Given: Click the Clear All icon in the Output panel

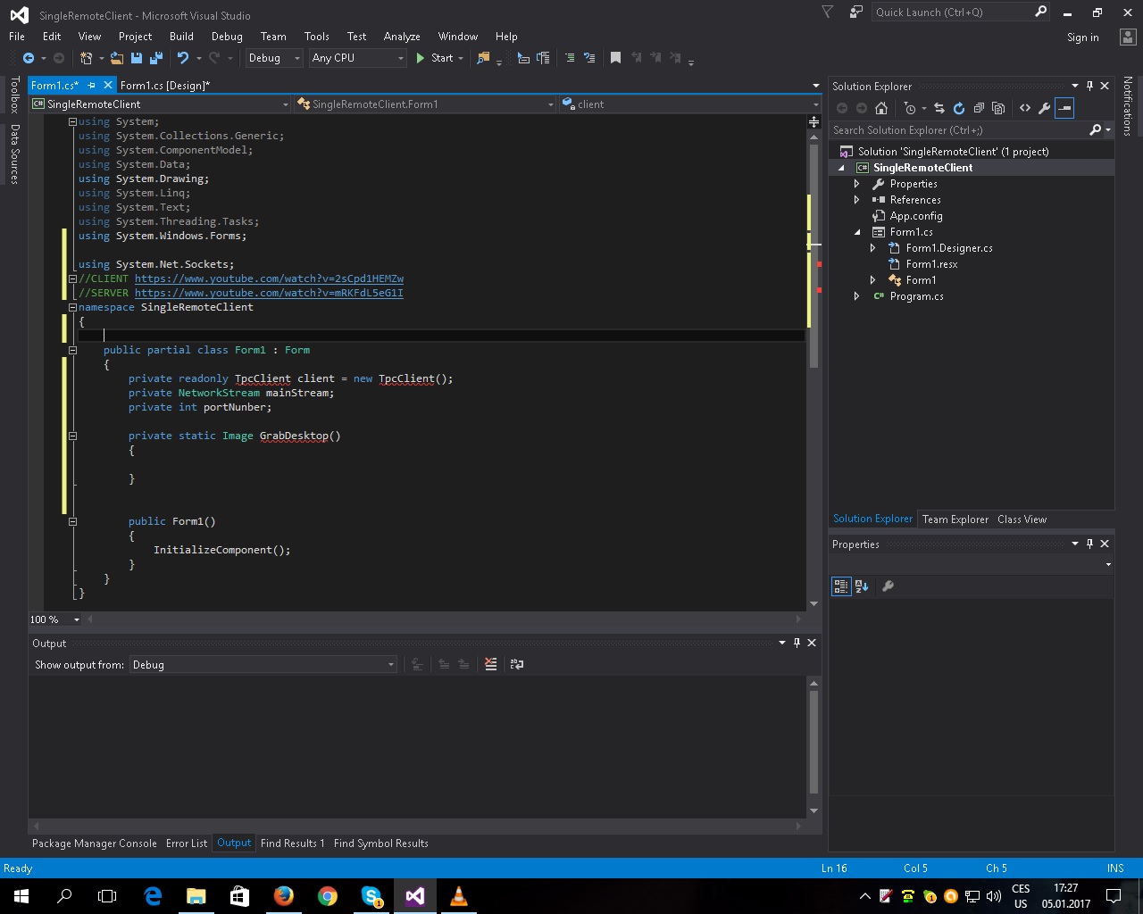Looking at the screenshot, I should [490, 664].
